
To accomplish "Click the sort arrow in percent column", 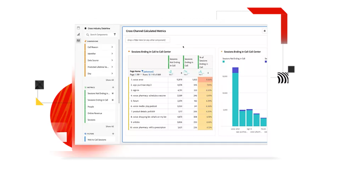I will (208, 73).
